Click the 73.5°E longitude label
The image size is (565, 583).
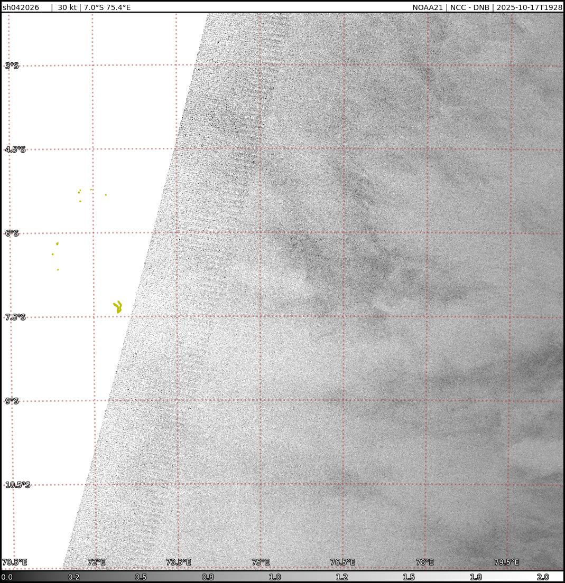click(x=179, y=562)
